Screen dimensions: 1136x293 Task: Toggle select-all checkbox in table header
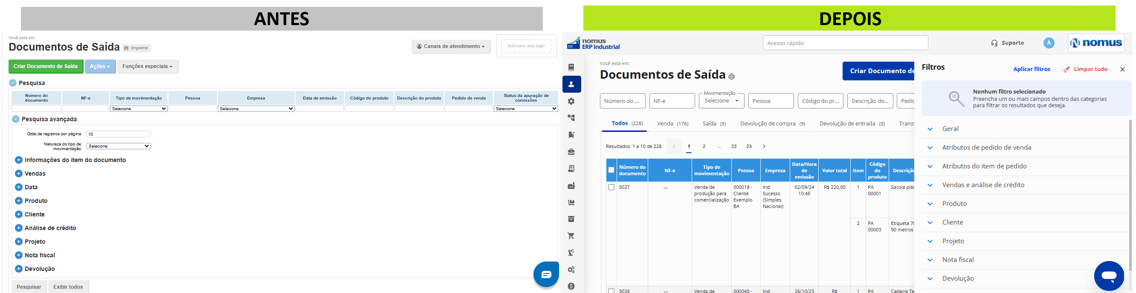click(611, 170)
